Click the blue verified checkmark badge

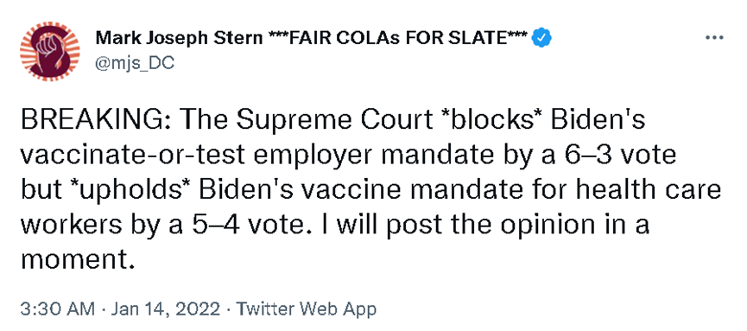[541, 38]
